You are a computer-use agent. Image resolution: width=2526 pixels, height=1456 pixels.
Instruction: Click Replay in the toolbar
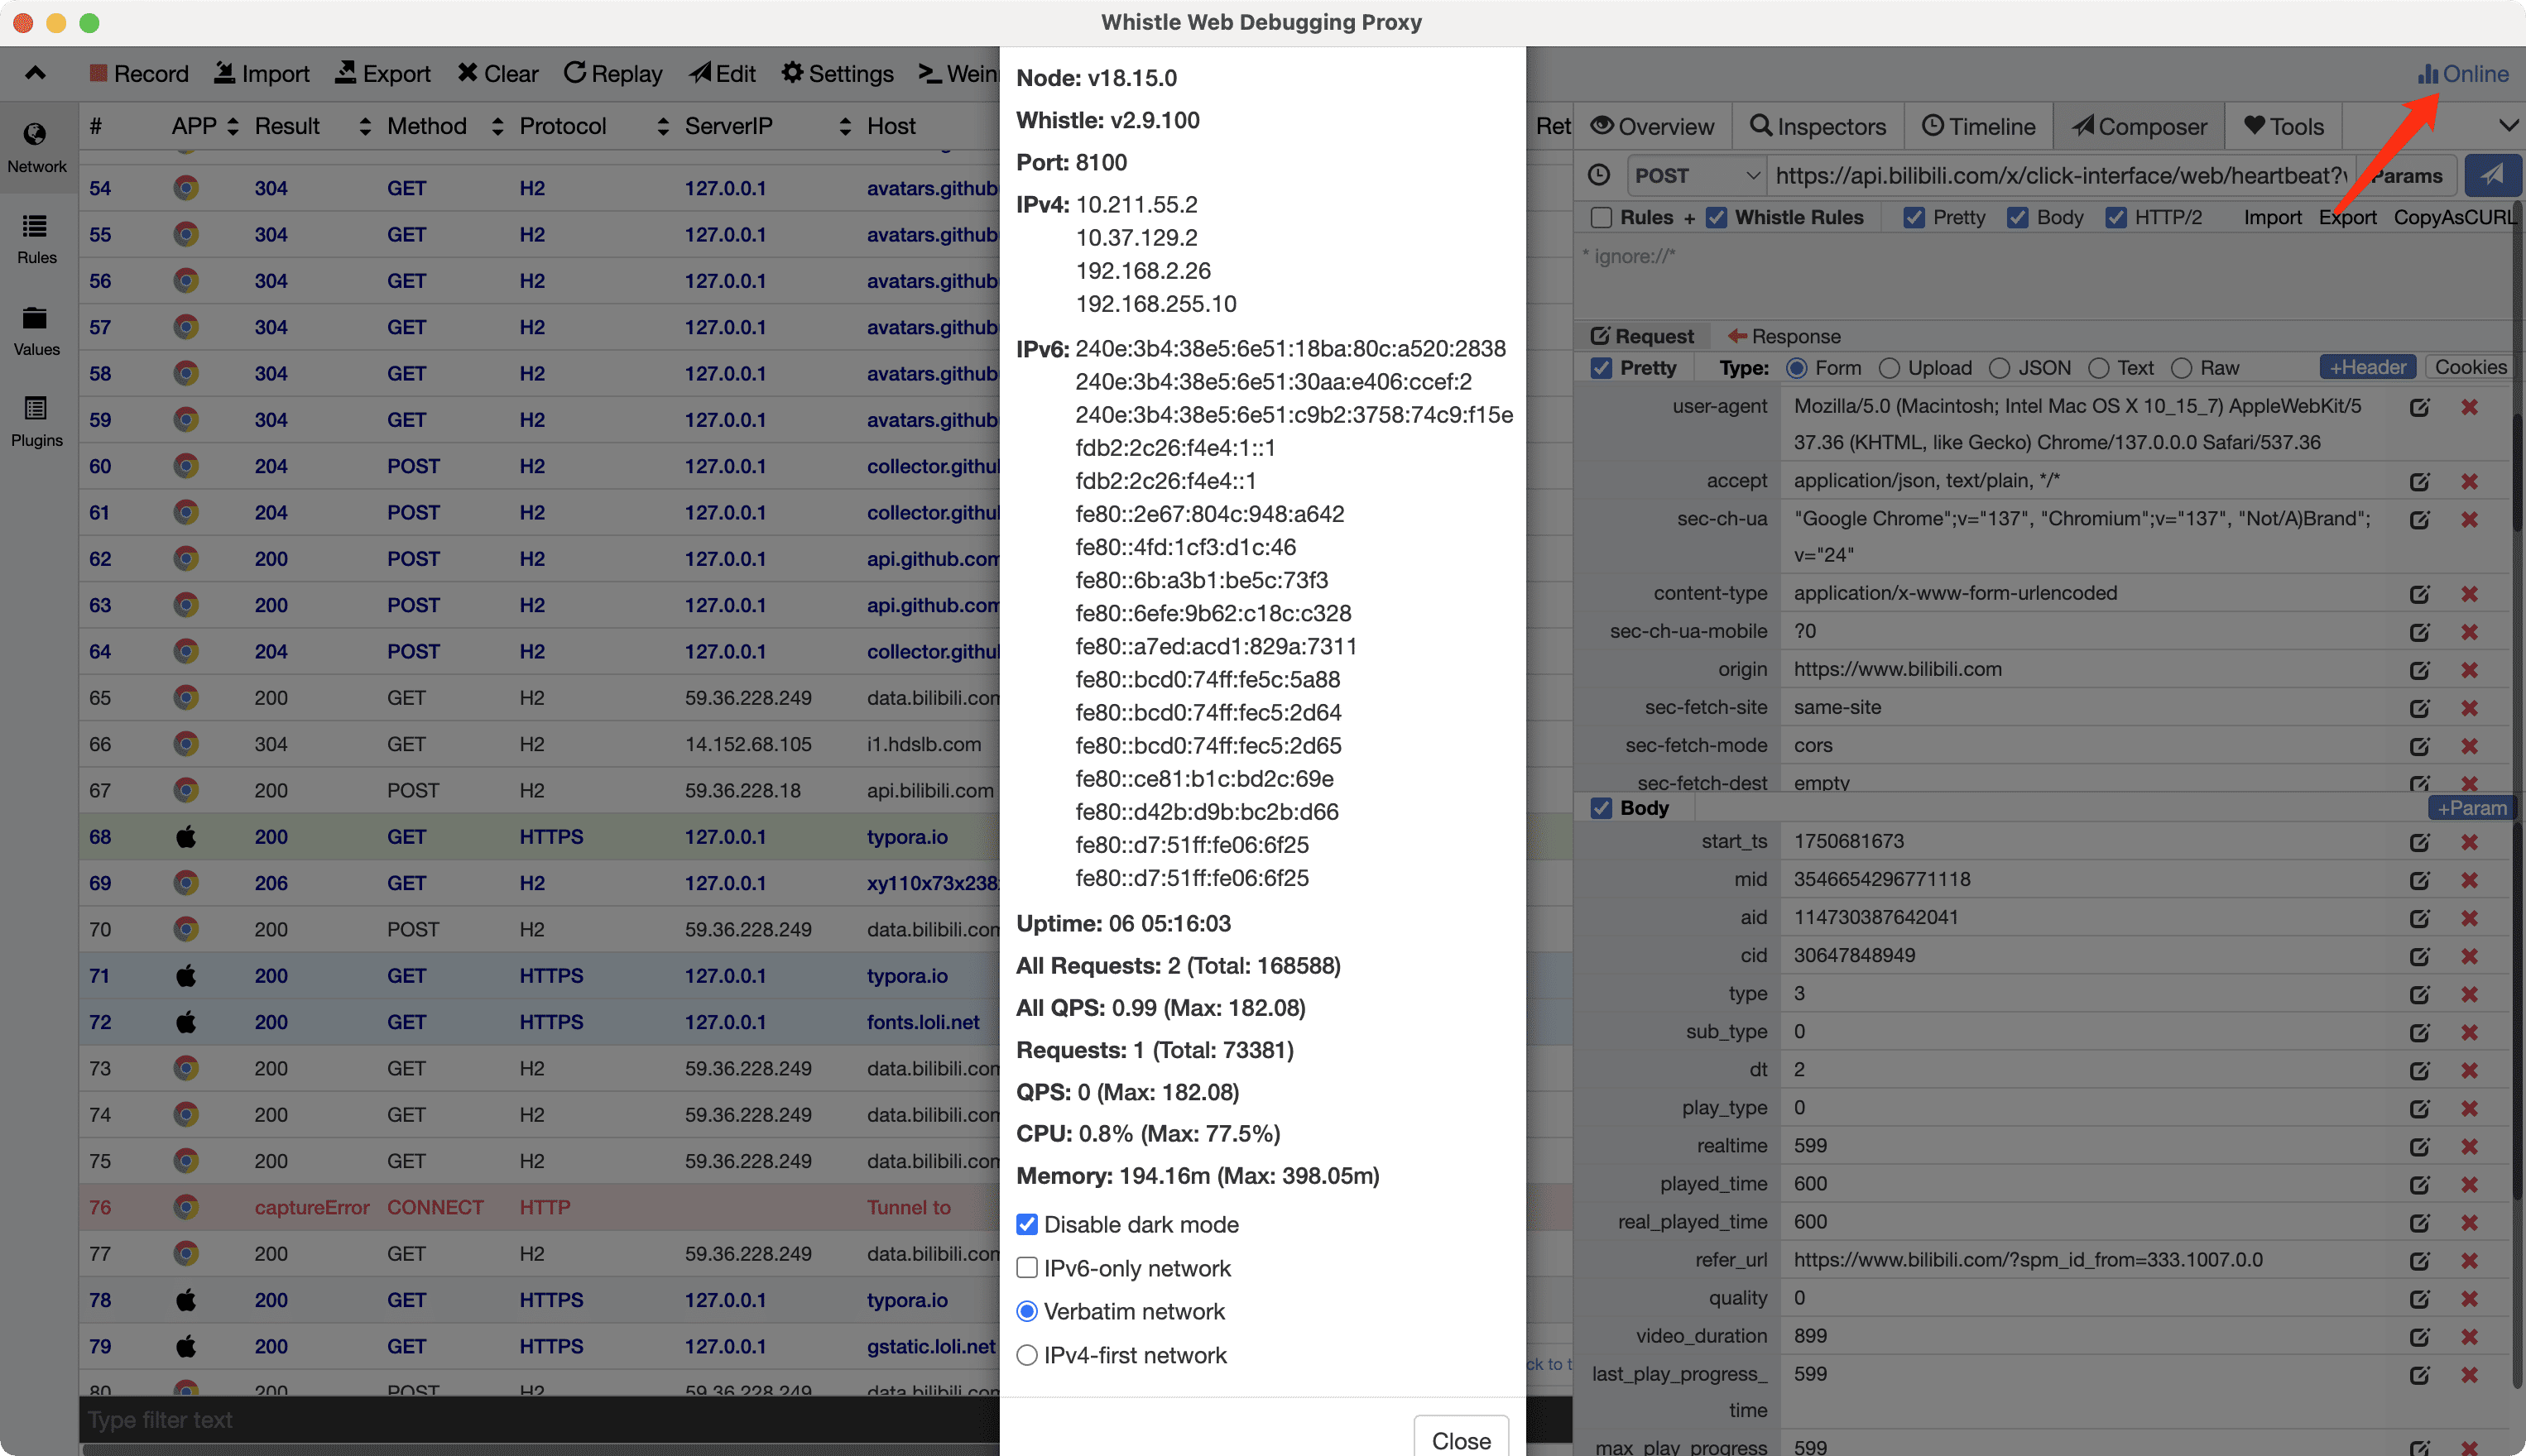[x=613, y=74]
